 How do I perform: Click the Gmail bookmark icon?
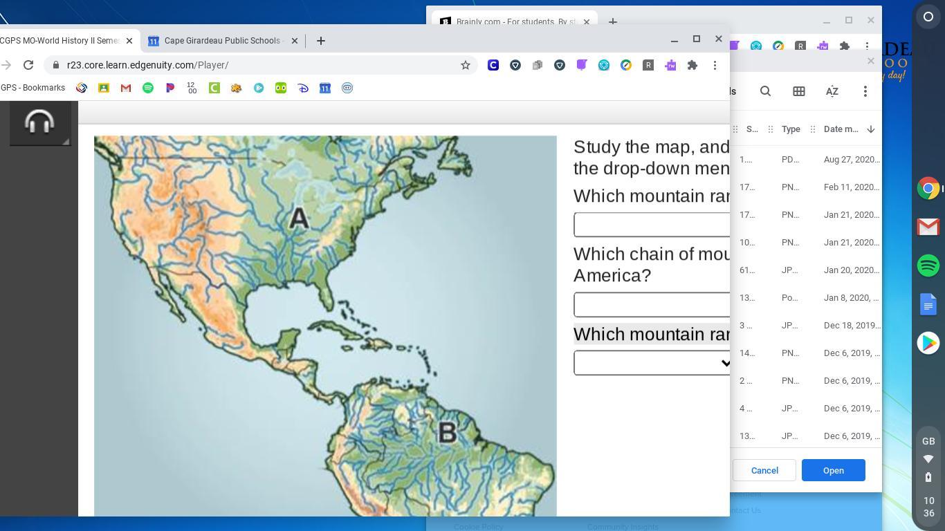click(126, 88)
